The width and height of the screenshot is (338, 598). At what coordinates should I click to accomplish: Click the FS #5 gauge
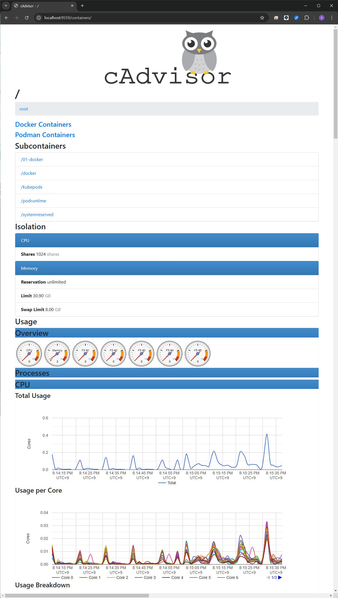tap(198, 354)
